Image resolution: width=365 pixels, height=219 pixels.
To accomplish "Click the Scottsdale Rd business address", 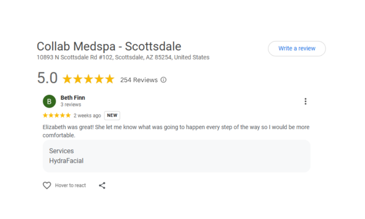I will [x=123, y=57].
